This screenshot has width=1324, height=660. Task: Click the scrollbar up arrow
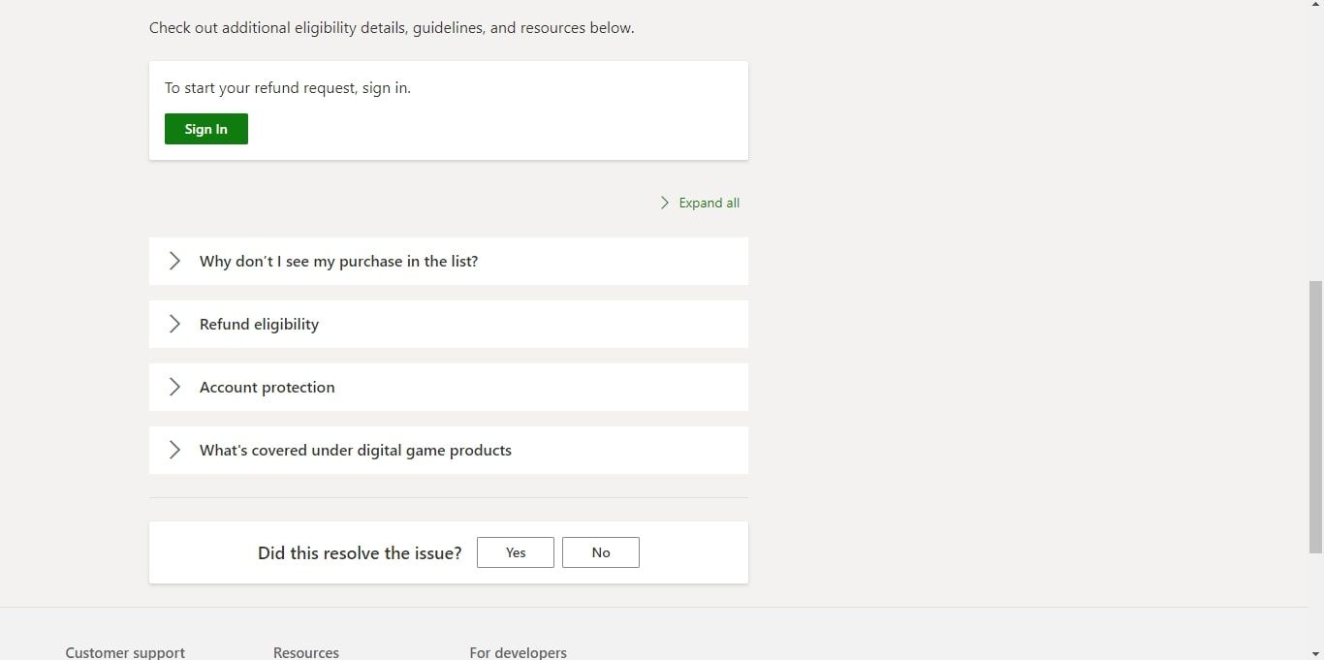click(x=1315, y=6)
